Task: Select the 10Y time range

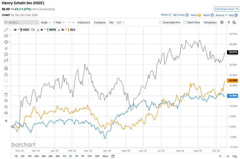Action: pos(90,156)
